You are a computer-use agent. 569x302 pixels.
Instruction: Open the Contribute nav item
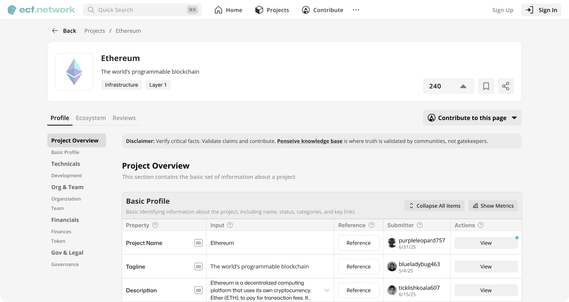click(x=323, y=10)
